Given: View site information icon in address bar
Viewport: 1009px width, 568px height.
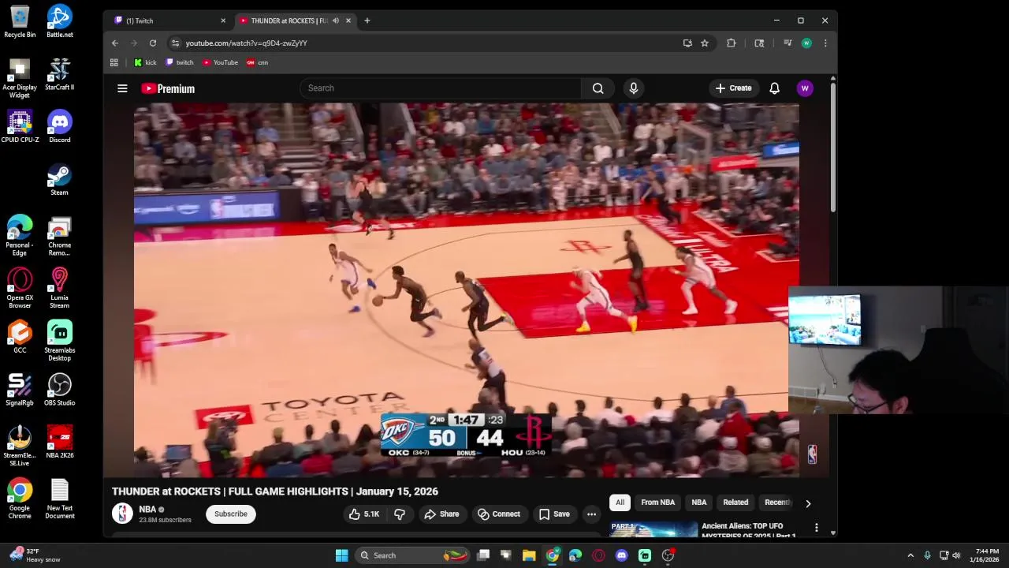Looking at the screenshot, I should point(176,43).
